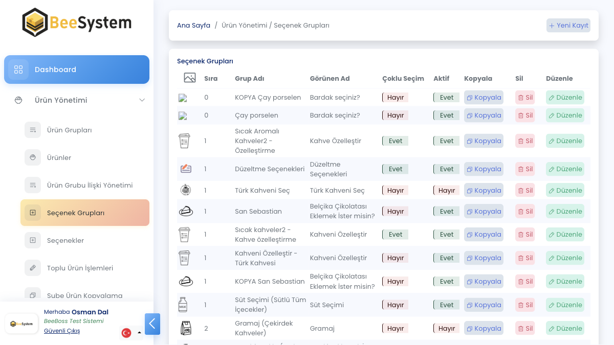This screenshot has width=614, height=345.
Task: Click the BeeSystem logo
Action: point(77,22)
